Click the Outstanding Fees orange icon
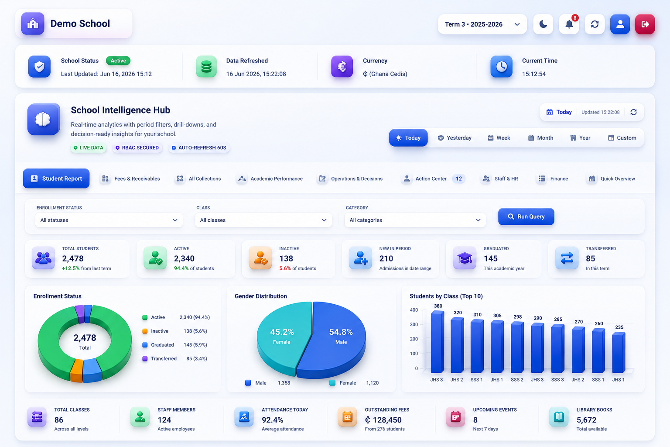The image size is (670, 447). [x=347, y=417]
